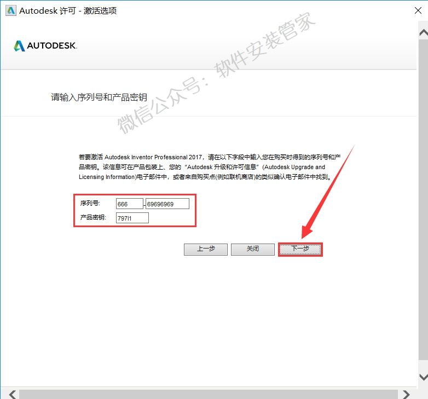This screenshot has width=428, height=399.
Task: Click the Autodesk triangular logo in the header
Action: (19, 46)
